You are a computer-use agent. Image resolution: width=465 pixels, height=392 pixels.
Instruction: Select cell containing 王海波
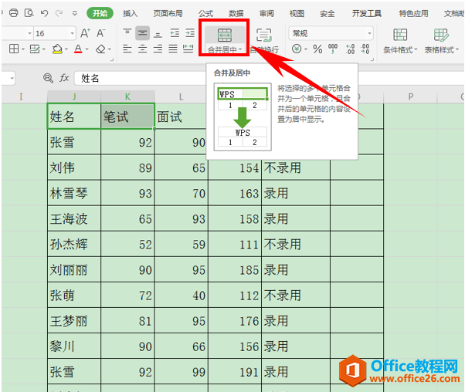point(74,218)
